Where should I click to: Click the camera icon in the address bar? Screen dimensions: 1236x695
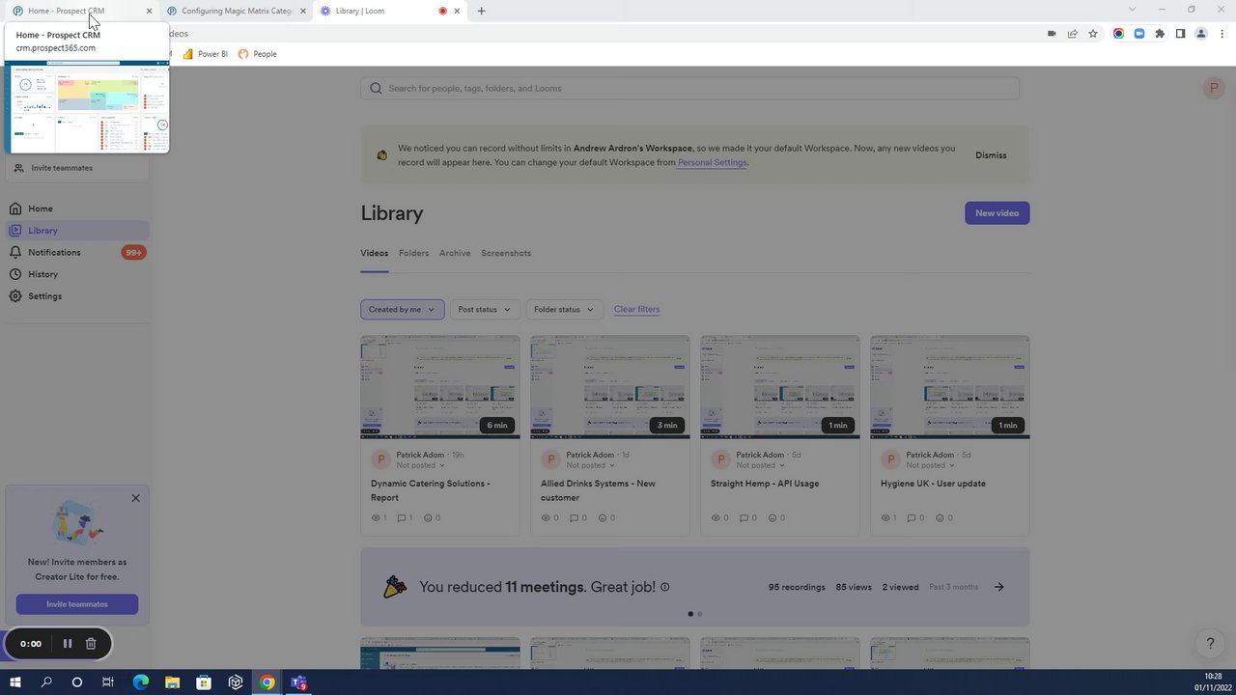point(1052,34)
